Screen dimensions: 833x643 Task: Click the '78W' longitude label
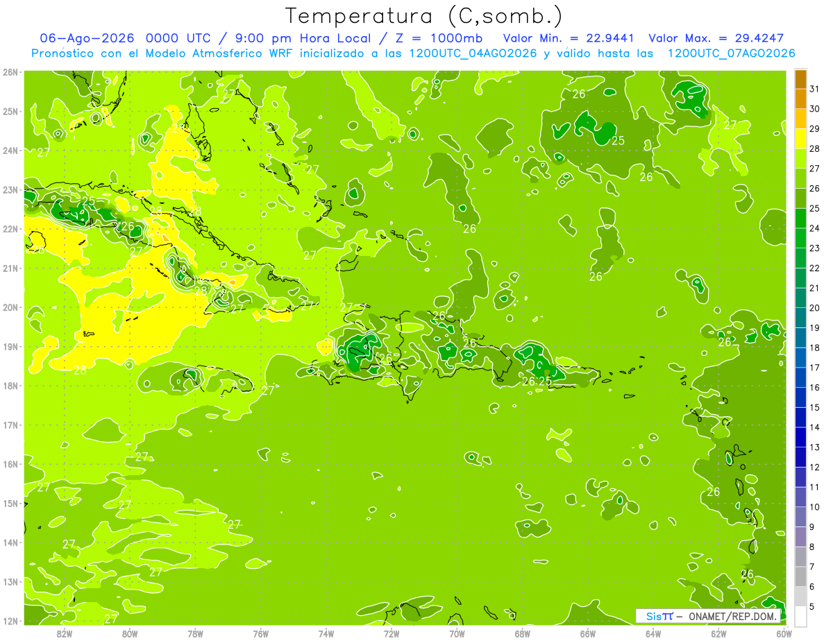pos(195,633)
